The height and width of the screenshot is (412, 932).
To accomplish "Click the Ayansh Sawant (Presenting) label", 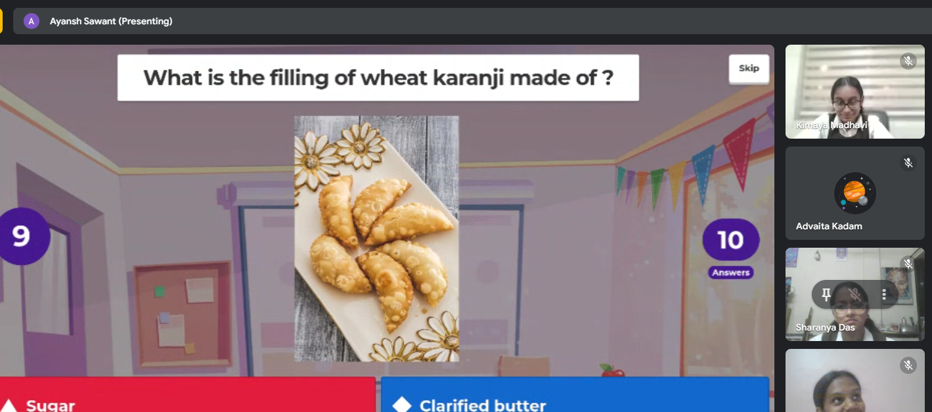I will click(111, 21).
